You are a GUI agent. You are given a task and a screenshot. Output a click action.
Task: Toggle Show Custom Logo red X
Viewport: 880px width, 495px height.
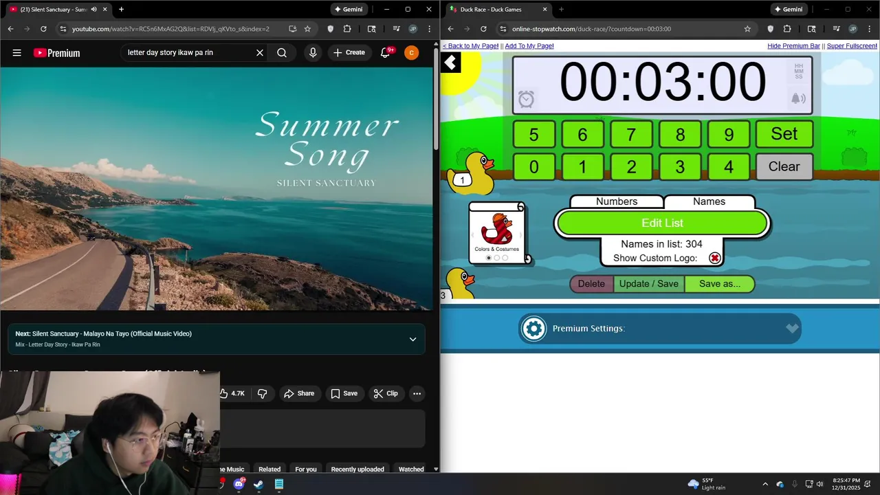pyautogui.click(x=715, y=258)
